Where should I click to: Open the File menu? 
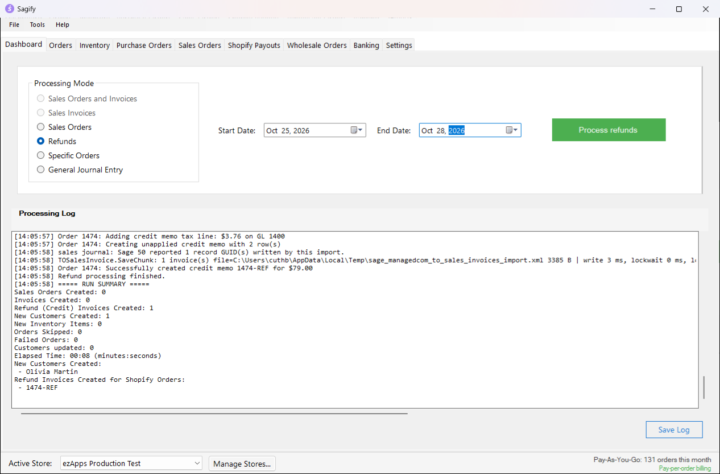click(14, 24)
